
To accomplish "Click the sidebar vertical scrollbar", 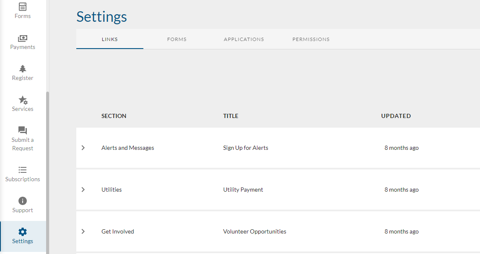I will (47, 173).
